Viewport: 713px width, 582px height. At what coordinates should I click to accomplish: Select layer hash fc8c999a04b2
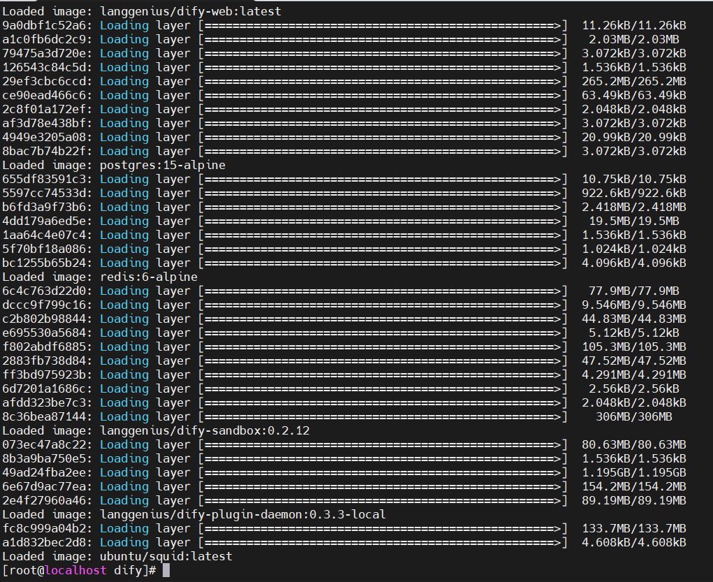click(44, 529)
